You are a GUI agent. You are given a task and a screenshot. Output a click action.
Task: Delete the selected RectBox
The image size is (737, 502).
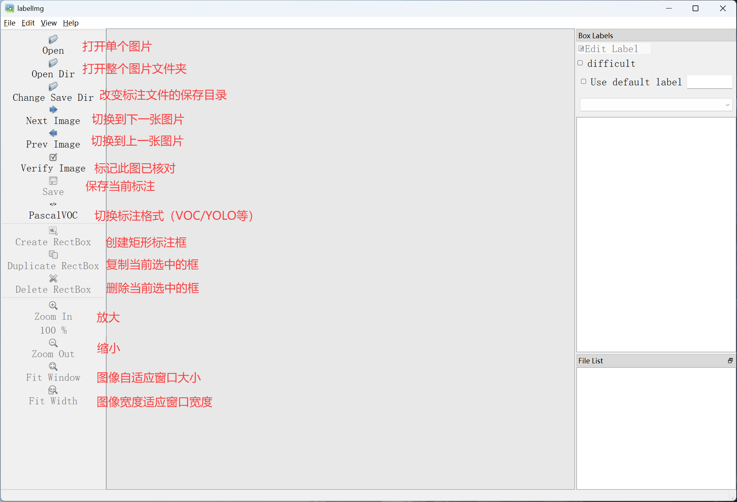click(53, 284)
